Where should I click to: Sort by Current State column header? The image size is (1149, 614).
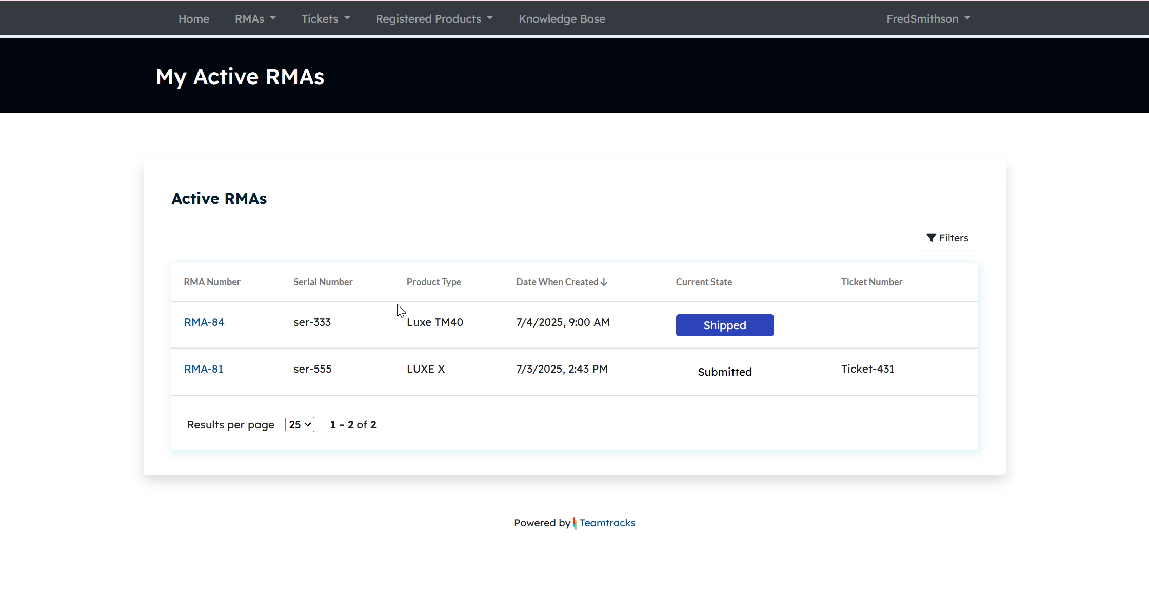pos(704,282)
